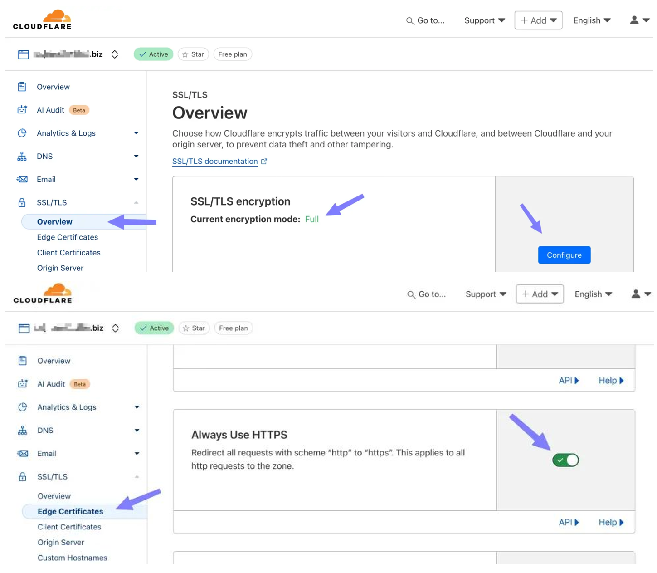Open Support dropdown in top header
657x573 pixels.
(x=484, y=20)
